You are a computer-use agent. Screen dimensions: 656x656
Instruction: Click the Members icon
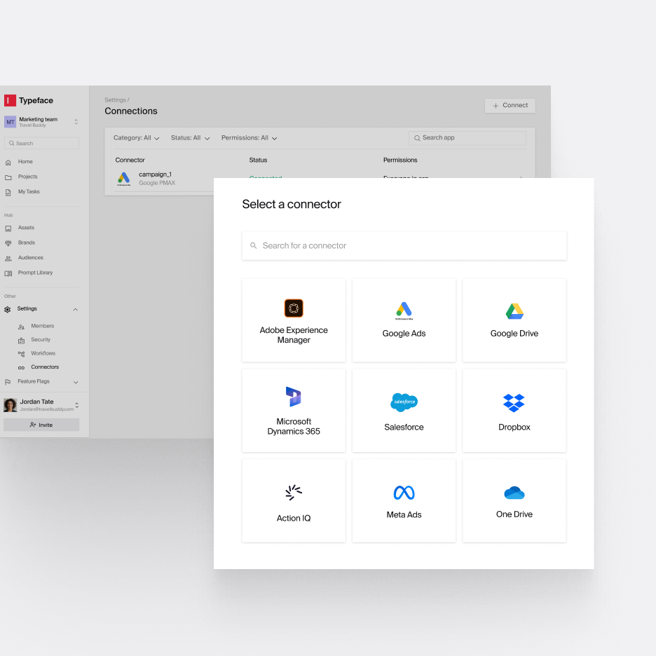coord(21,327)
